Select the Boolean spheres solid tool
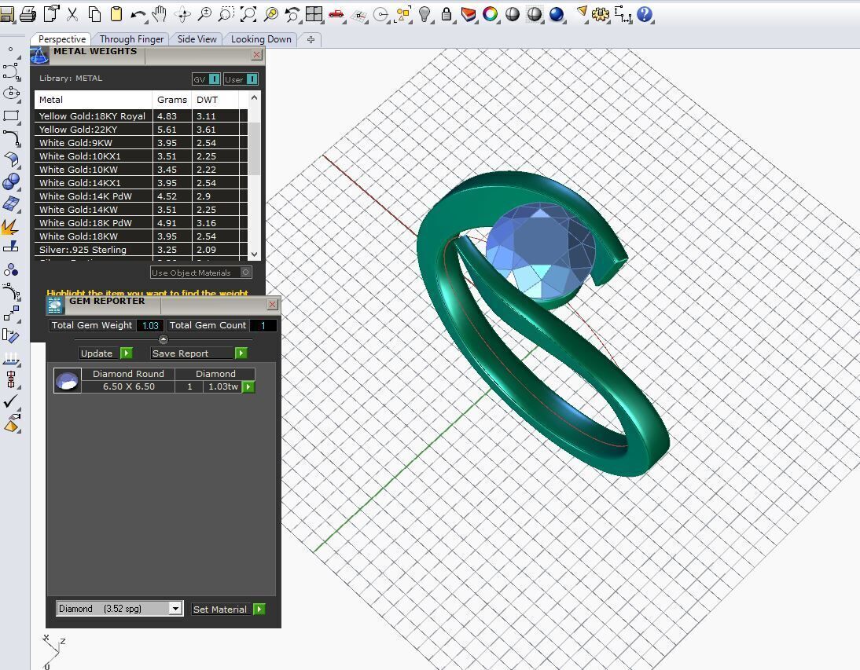This screenshot has height=670, width=860. pos(11,181)
